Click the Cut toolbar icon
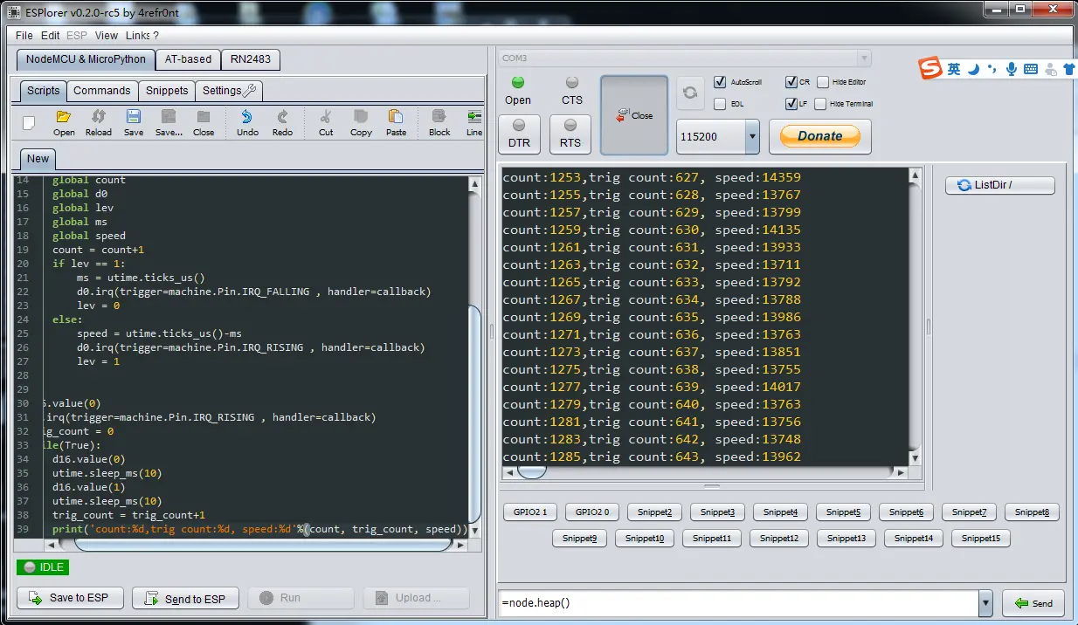Screen dimensions: 1078x625 click(x=326, y=122)
